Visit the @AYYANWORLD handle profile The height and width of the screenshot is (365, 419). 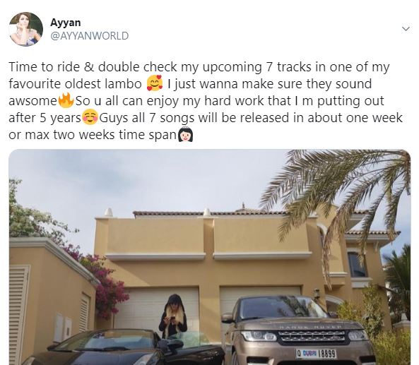click(90, 36)
